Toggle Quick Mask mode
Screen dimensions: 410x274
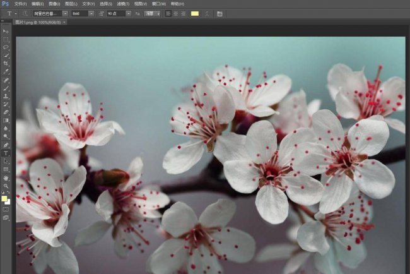pos(6,210)
